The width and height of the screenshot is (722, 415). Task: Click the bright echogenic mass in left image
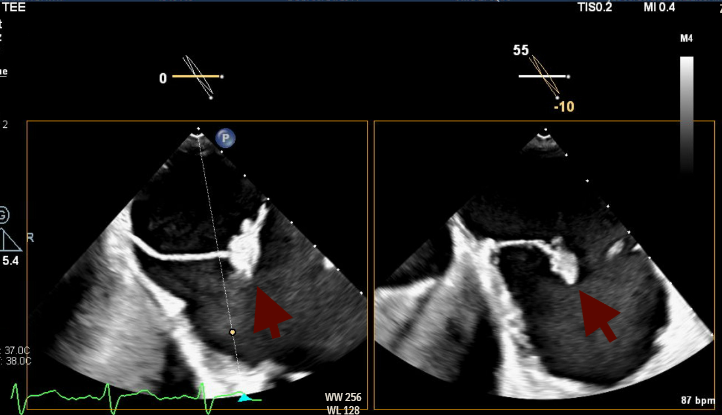point(245,246)
